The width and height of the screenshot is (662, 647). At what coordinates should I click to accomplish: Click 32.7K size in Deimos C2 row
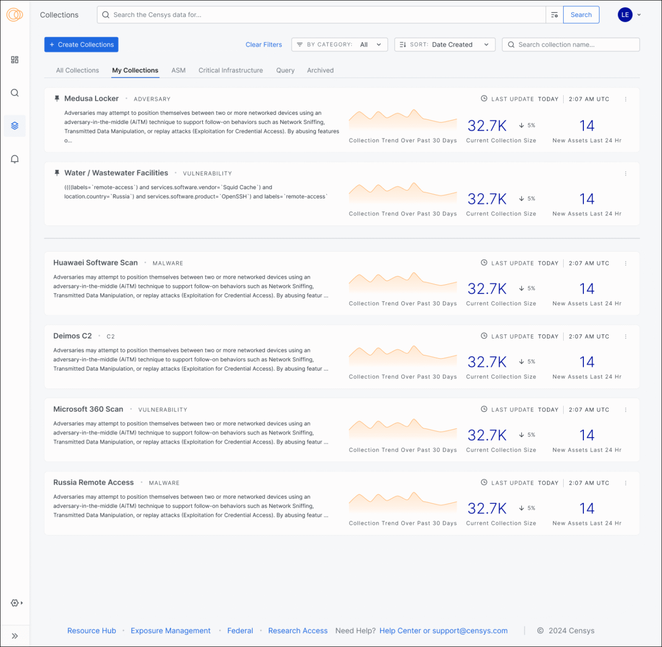(487, 362)
